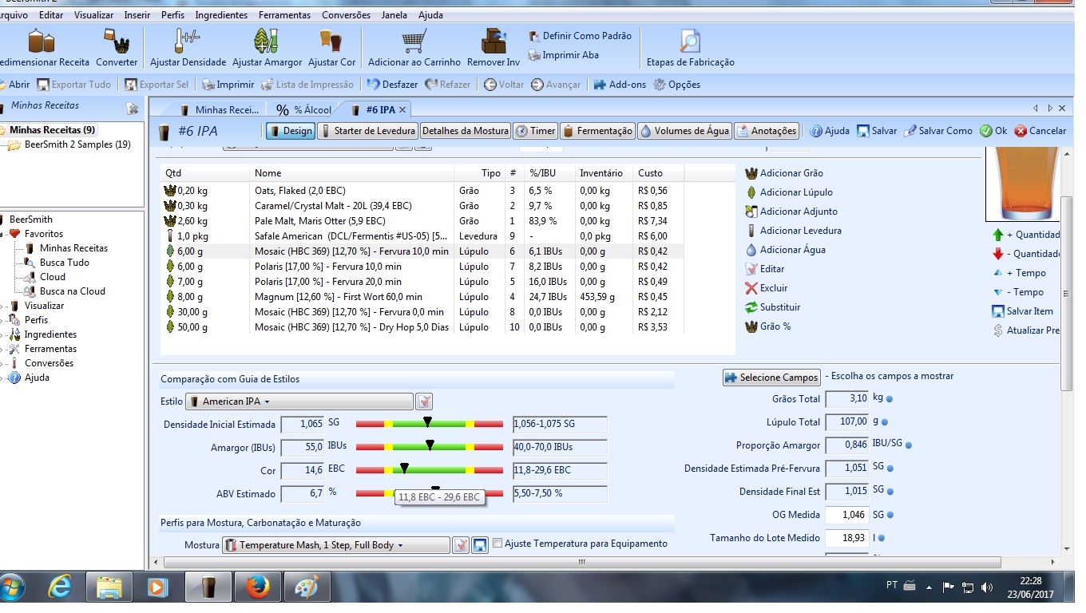
Task: Click the Grão % action
Action: [767, 326]
